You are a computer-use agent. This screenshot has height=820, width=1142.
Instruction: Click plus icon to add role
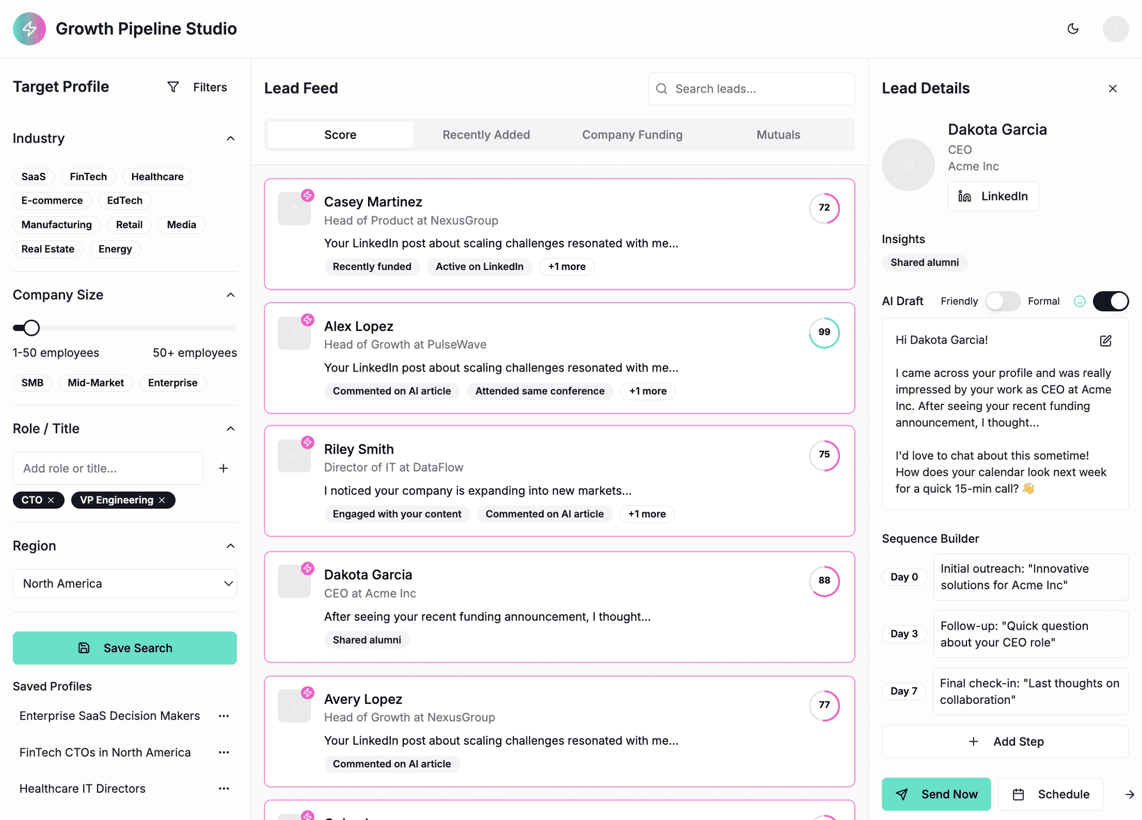pos(223,469)
